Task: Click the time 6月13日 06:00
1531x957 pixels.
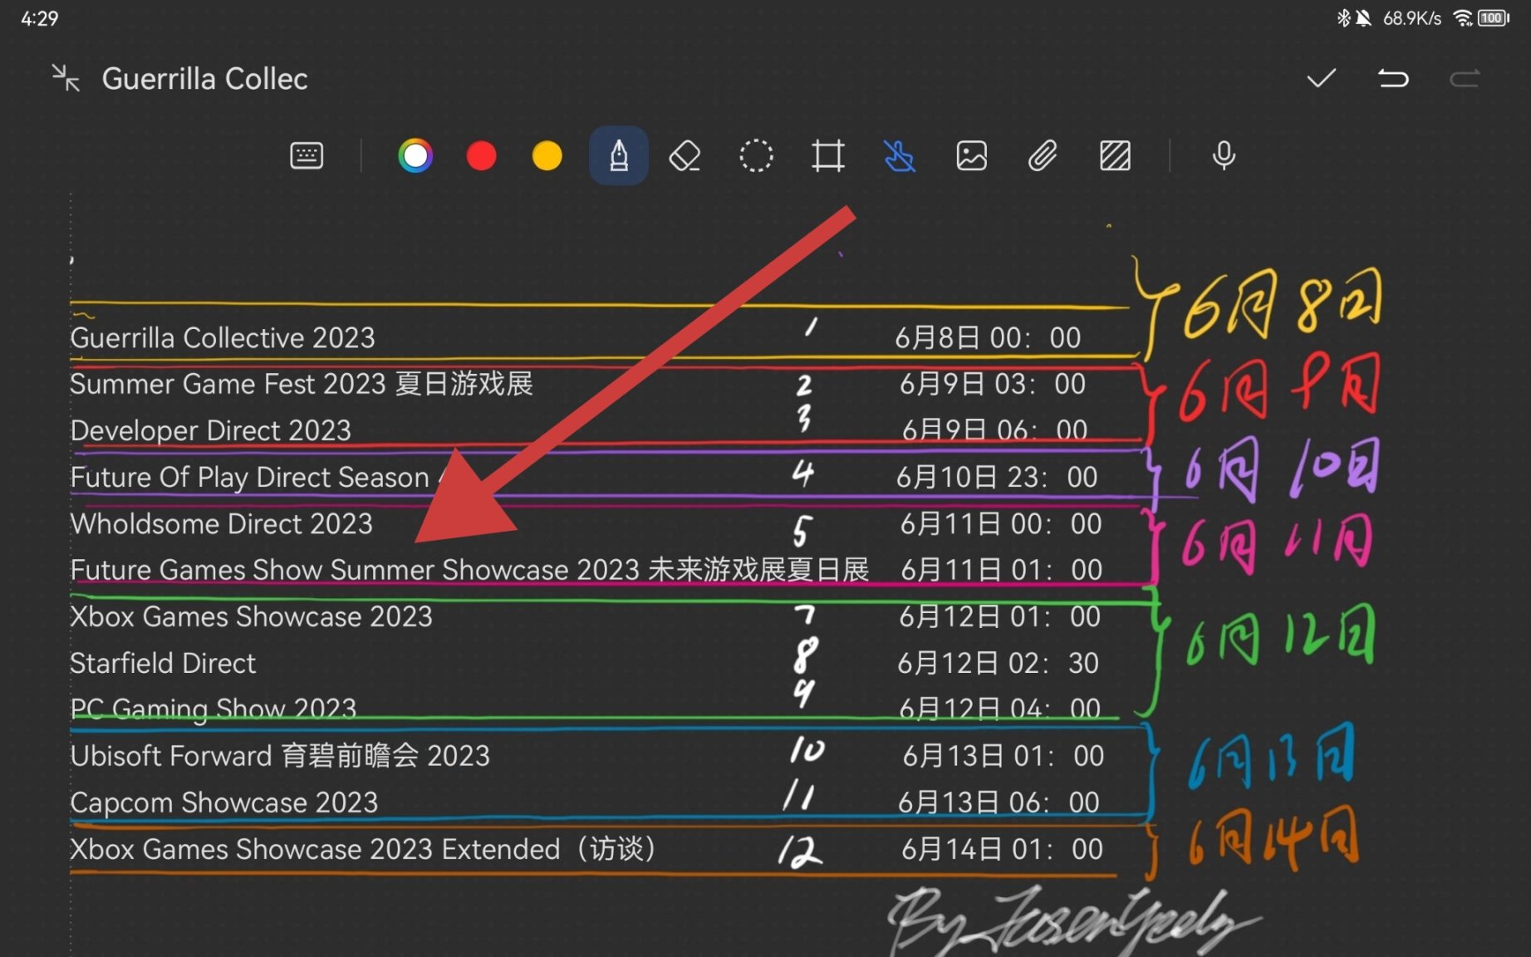Action: pos(999,802)
